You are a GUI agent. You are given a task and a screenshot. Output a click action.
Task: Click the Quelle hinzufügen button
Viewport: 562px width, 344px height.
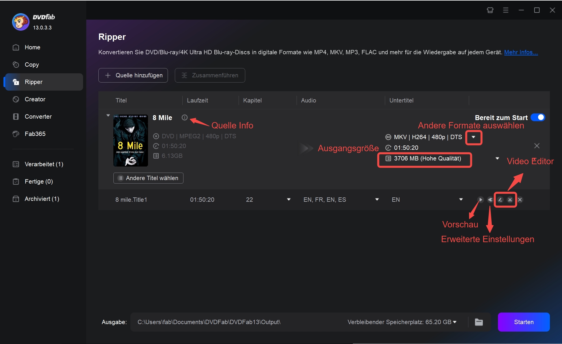click(133, 75)
